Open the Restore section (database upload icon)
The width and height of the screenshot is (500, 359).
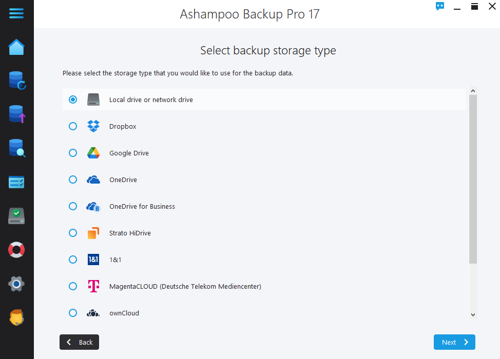pos(16,114)
